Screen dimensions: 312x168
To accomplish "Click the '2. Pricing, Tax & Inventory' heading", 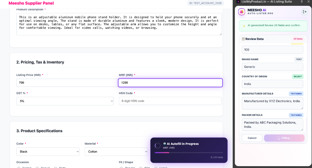I will pyautogui.click(x=40, y=62).
